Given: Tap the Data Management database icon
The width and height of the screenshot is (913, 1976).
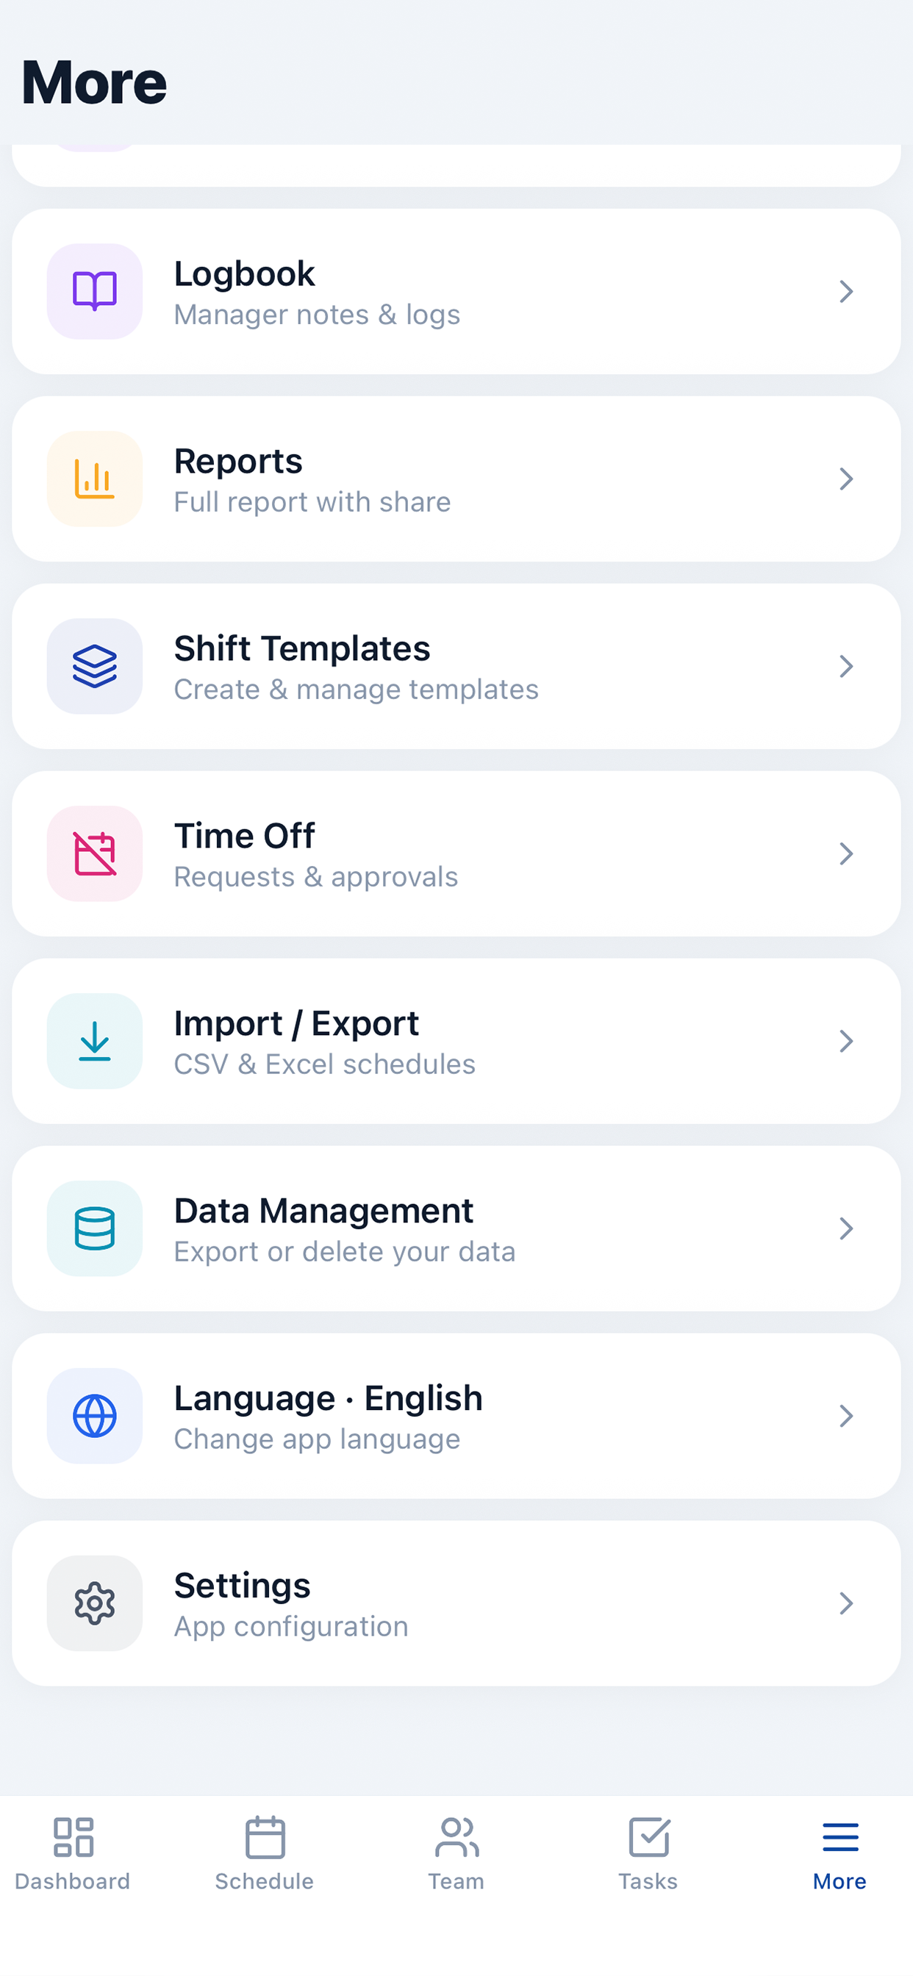Looking at the screenshot, I should tap(94, 1228).
